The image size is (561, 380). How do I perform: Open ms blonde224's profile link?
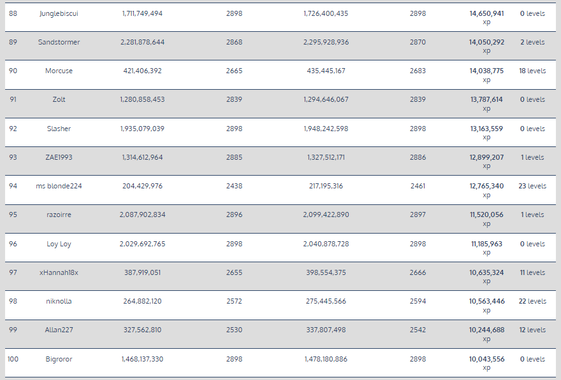pos(59,186)
